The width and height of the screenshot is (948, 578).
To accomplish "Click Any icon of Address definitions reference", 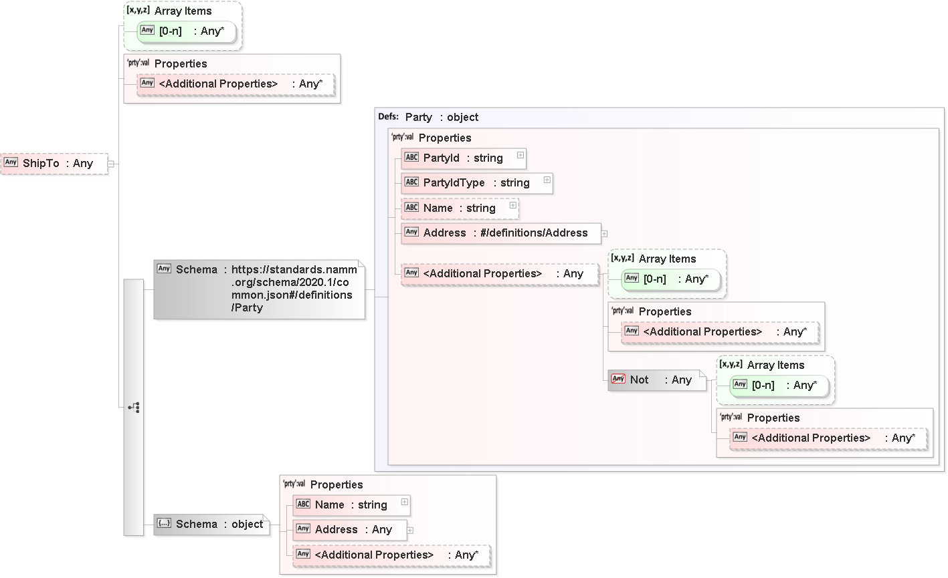I will click(x=411, y=232).
